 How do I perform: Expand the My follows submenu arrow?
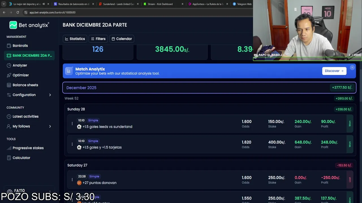tap(50, 126)
